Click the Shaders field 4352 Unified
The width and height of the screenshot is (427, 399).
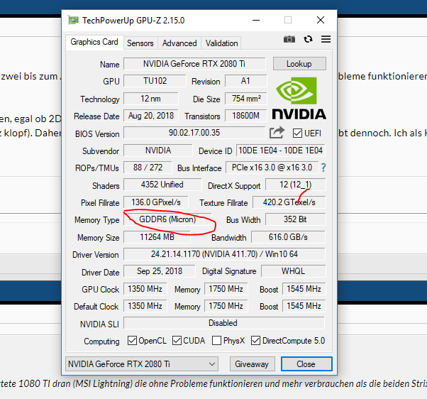pos(162,185)
